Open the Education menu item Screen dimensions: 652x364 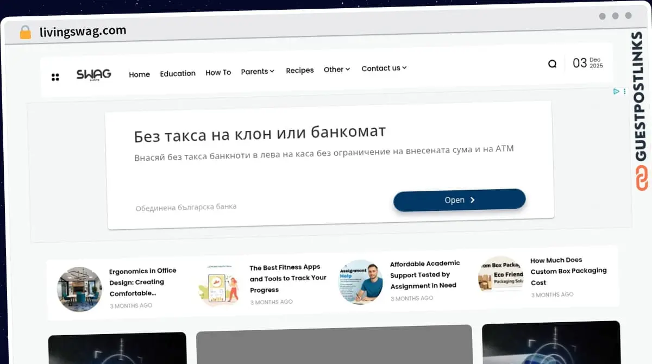[178, 73]
